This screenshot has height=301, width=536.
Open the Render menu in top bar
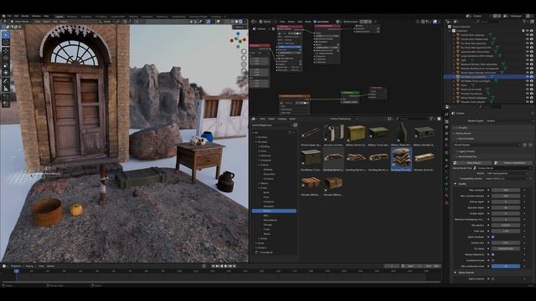click(x=25, y=16)
